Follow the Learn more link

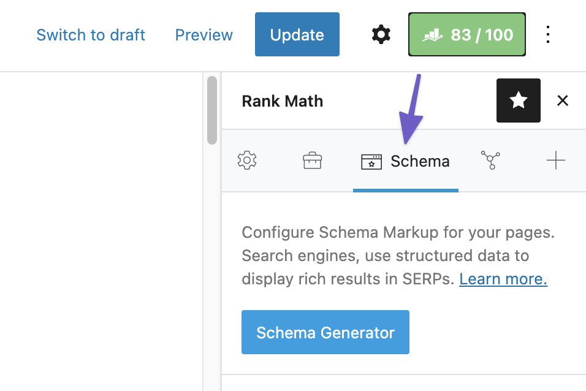click(503, 279)
